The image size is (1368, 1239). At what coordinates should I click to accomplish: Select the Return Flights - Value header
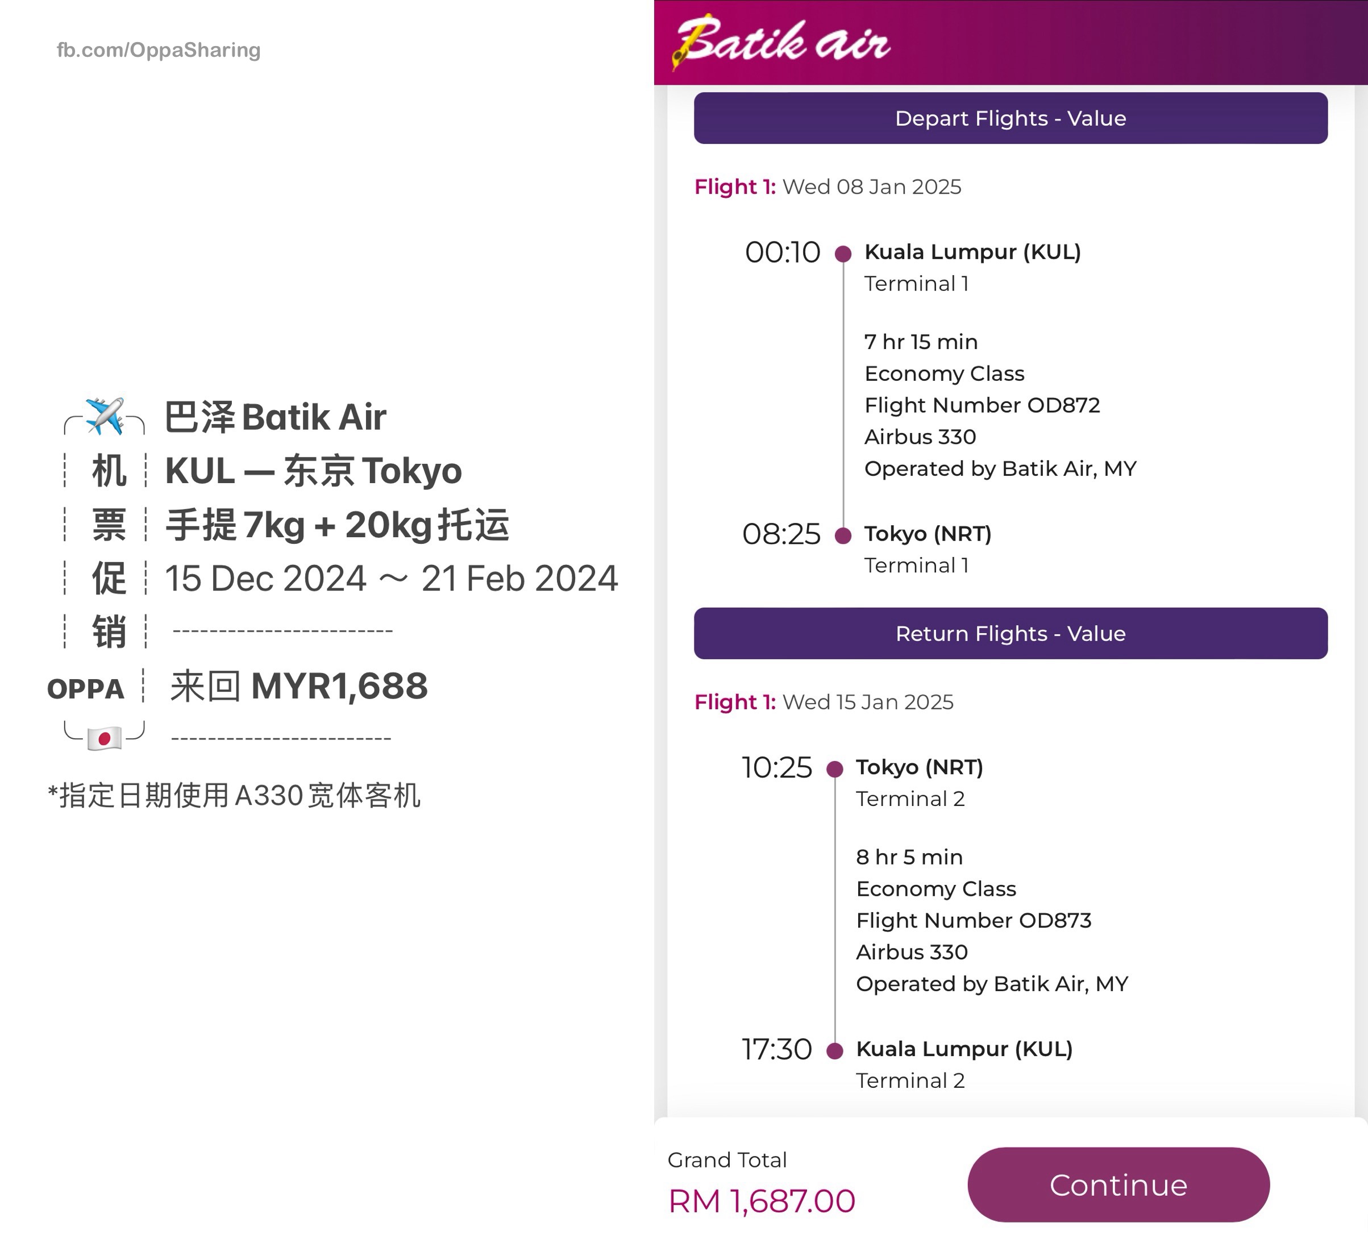pyautogui.click(x=1011, y=633)
